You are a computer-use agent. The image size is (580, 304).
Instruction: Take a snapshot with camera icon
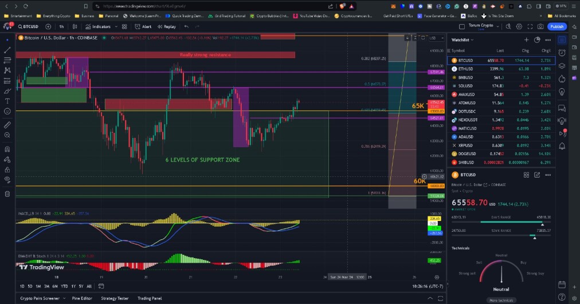click(540, 26)
